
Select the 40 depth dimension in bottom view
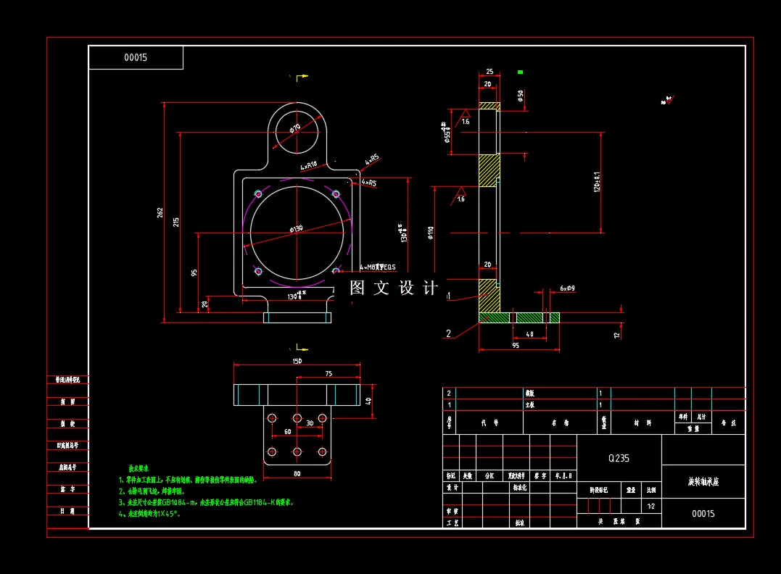point(368,401)
